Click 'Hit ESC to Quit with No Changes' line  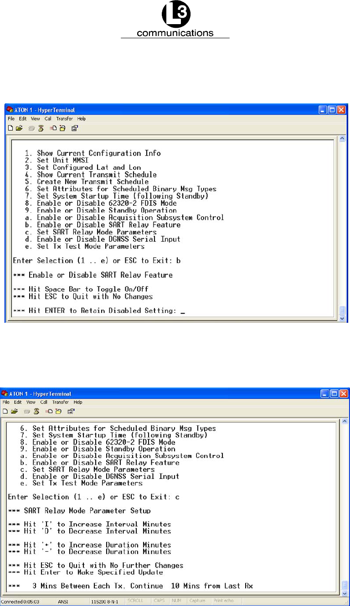point(82,297)
